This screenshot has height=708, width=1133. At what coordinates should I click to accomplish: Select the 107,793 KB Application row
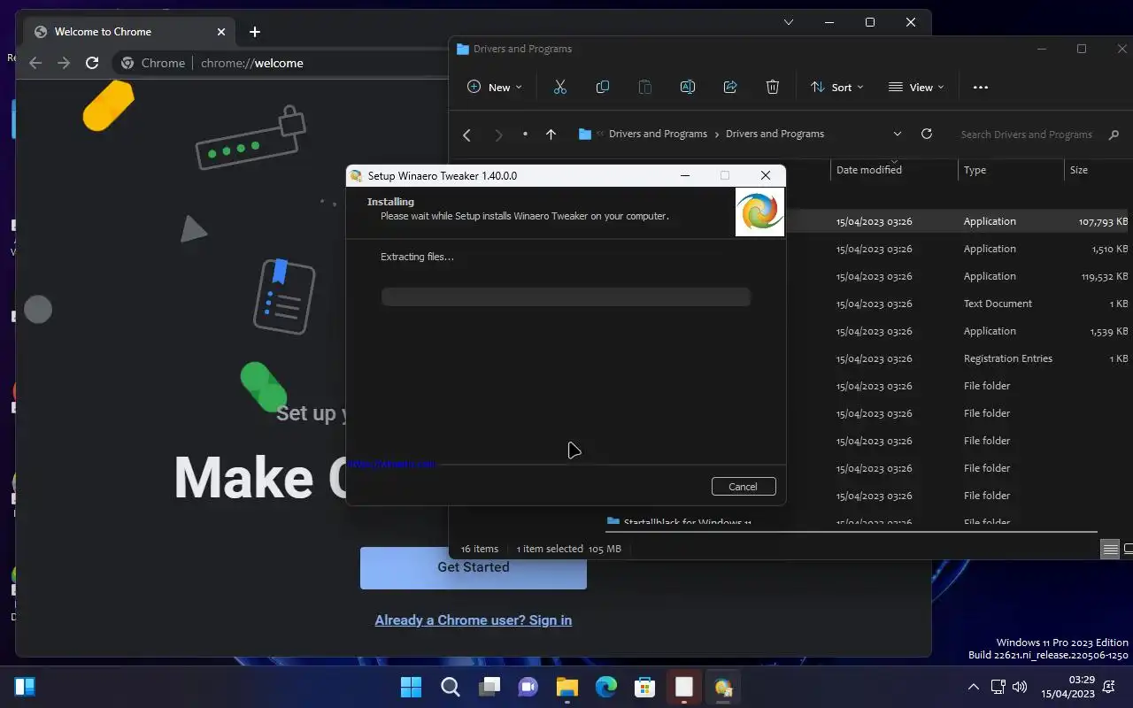click(x=958, y=221)
